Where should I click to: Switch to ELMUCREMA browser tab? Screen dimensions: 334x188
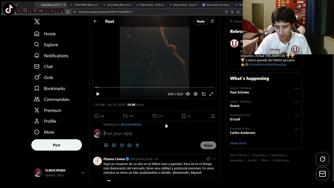click(84, 5)
